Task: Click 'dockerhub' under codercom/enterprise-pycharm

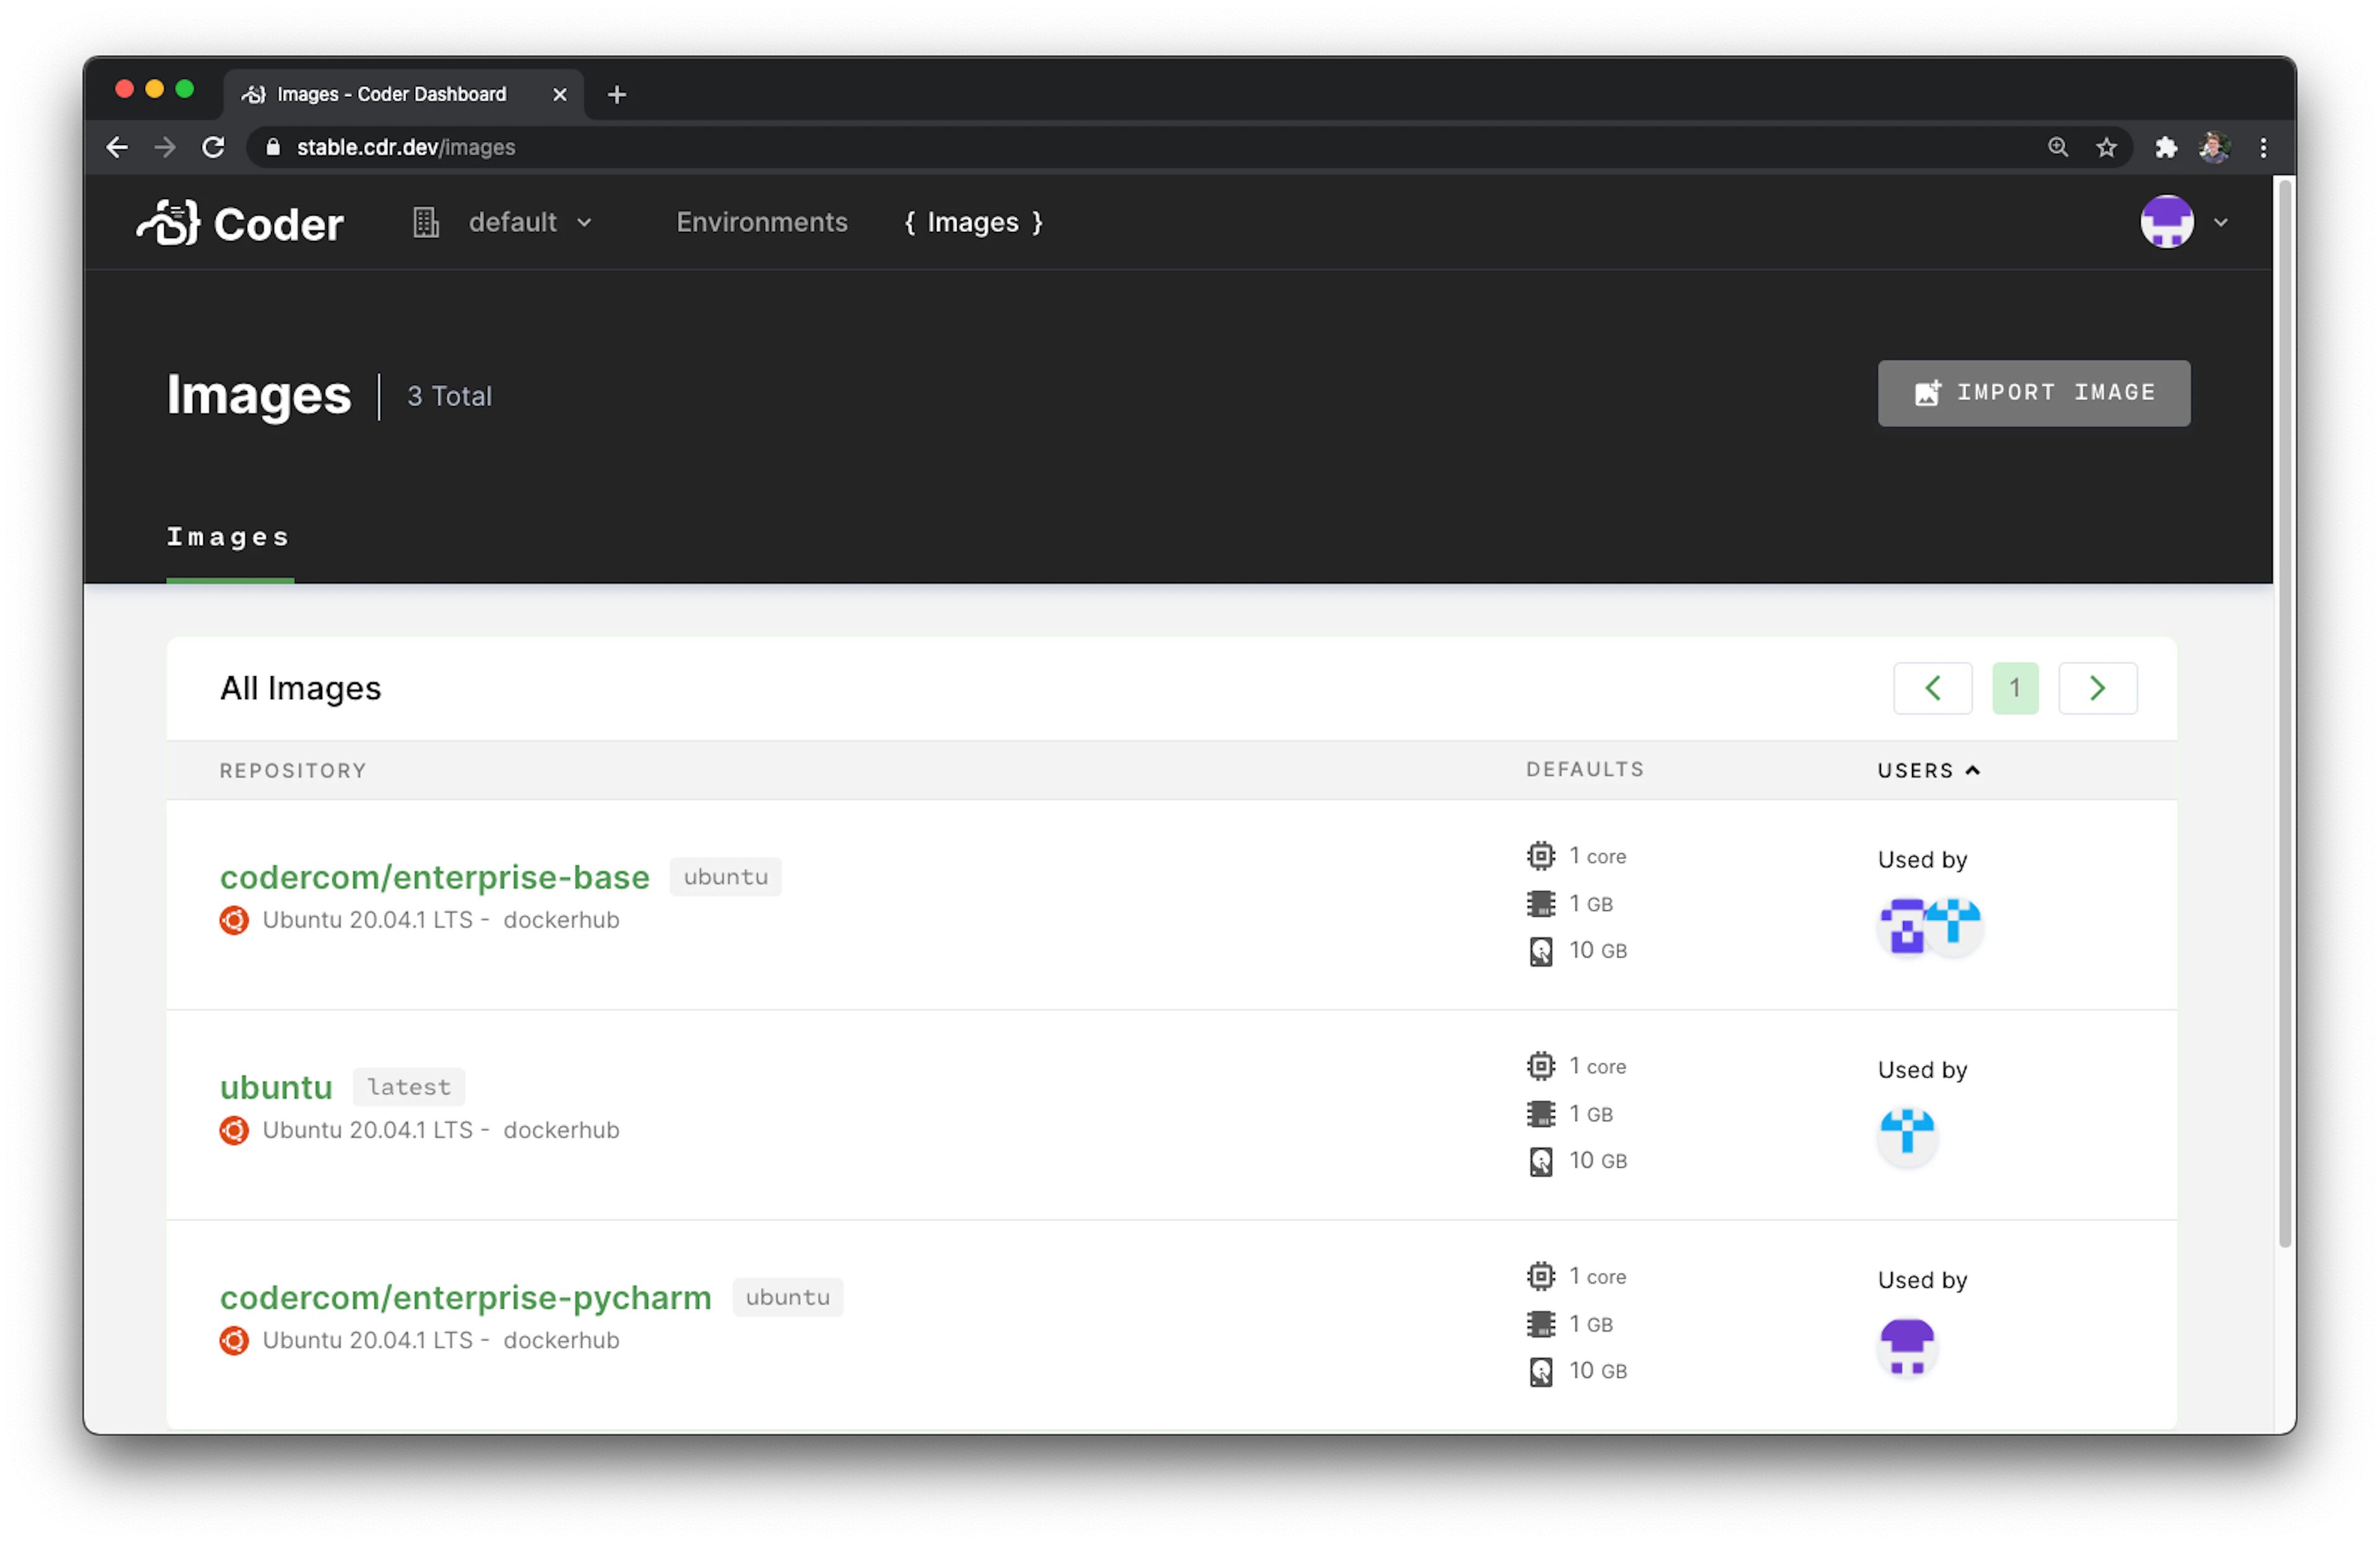Action: tap(561, 1340)
